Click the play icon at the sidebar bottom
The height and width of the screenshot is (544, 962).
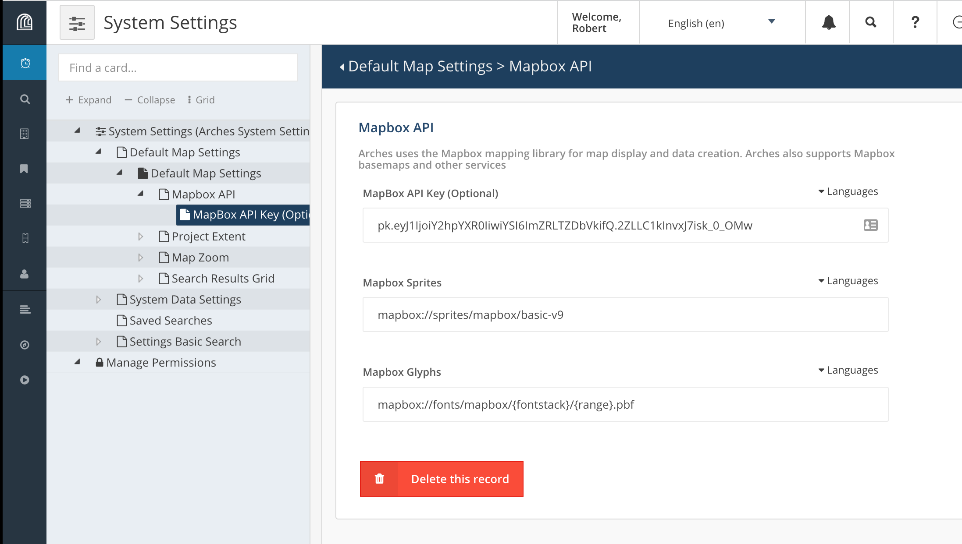coord(24,380)
